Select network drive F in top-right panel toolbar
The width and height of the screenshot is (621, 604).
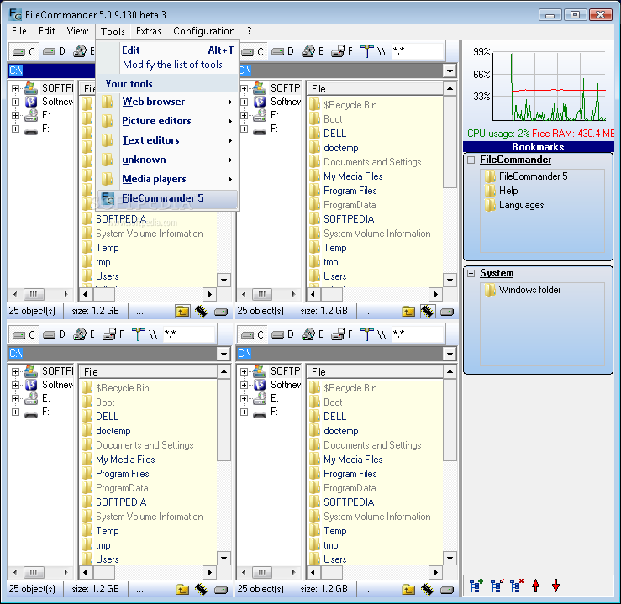tap(342, 51)
